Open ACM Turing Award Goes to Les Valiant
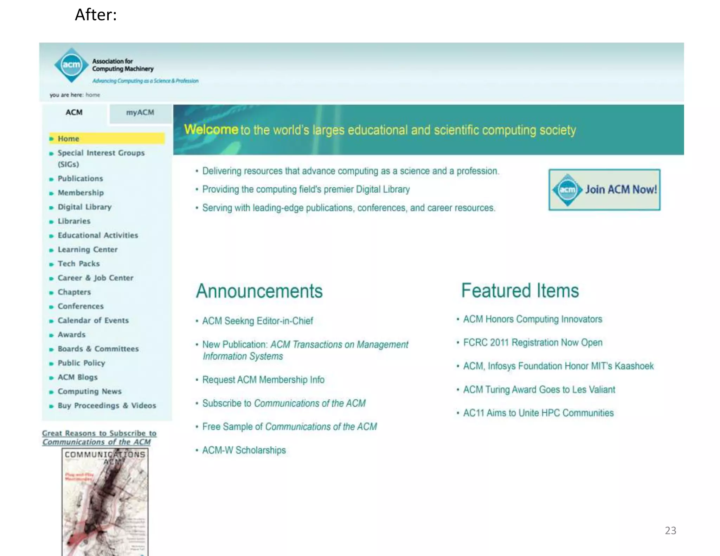This screenshot has width=720, height=556. coord(539,390)
